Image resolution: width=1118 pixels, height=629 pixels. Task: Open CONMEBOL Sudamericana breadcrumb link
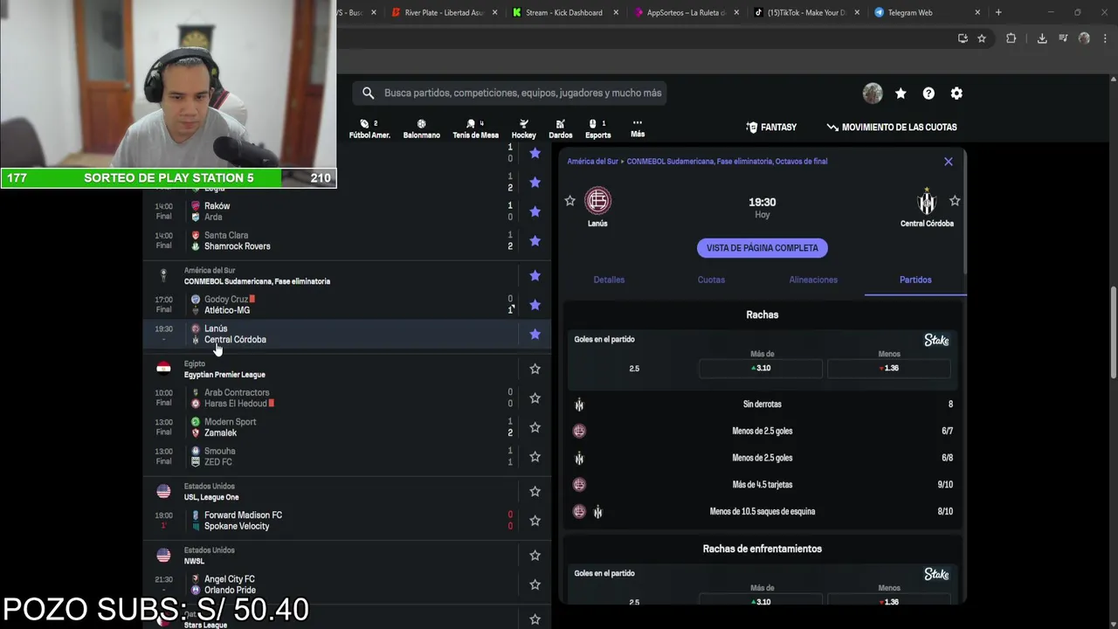727,162
